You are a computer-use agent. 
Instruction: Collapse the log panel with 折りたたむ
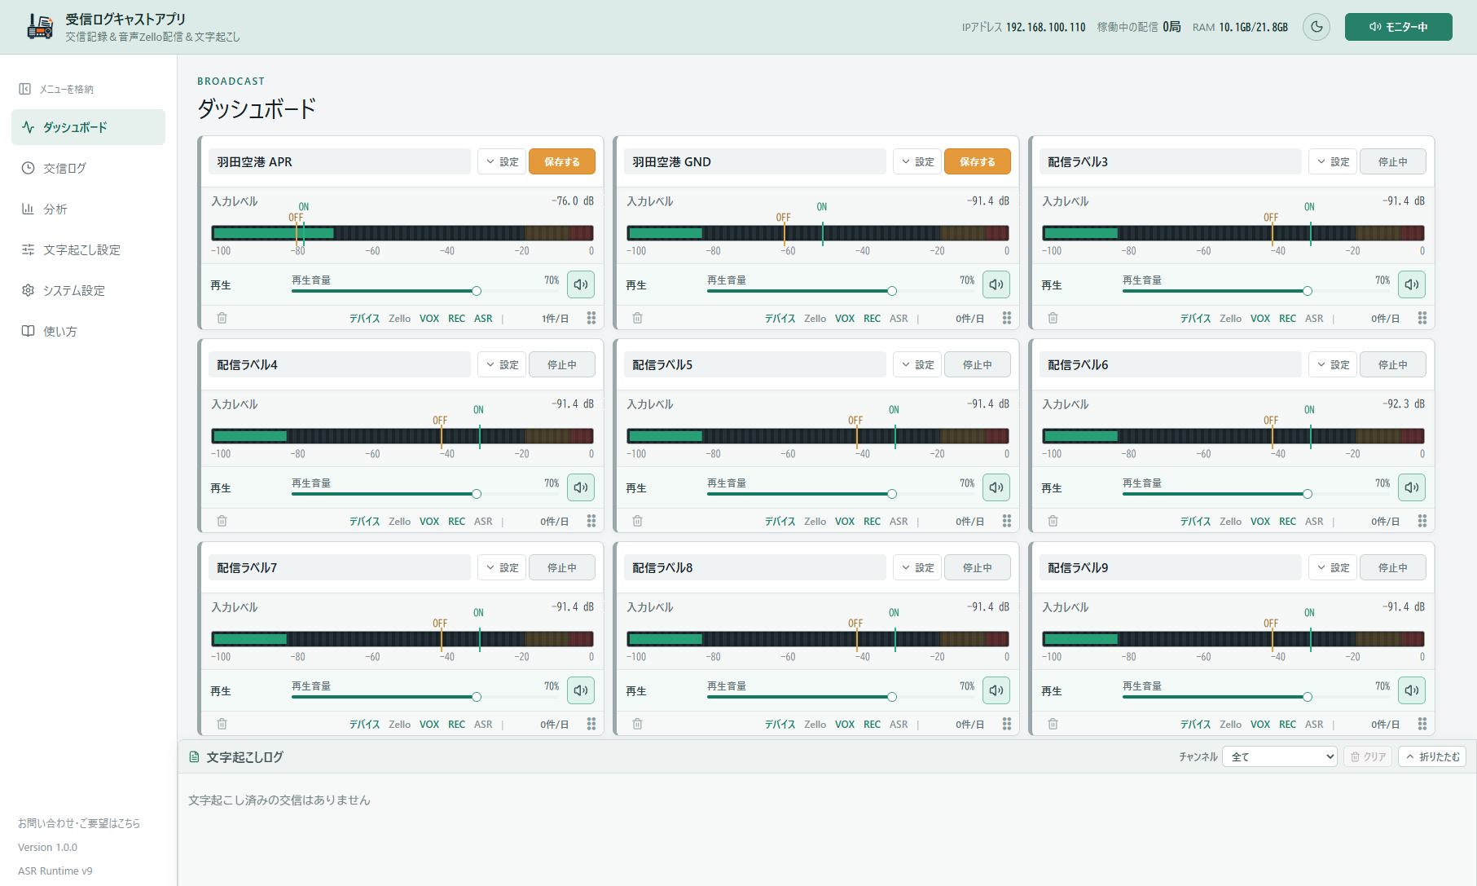pyautogui.click(x=1432, y=756)
